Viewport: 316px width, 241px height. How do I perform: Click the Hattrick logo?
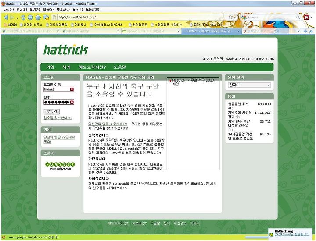click(66, 50)
